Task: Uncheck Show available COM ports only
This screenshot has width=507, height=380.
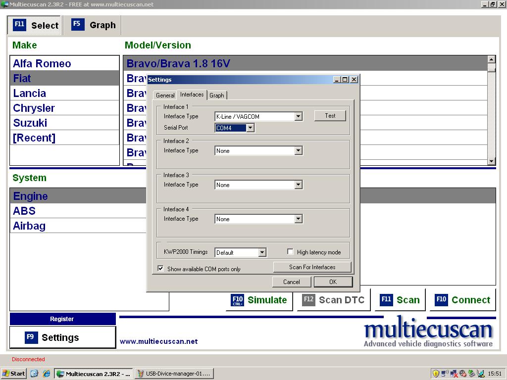Action: 161,269
